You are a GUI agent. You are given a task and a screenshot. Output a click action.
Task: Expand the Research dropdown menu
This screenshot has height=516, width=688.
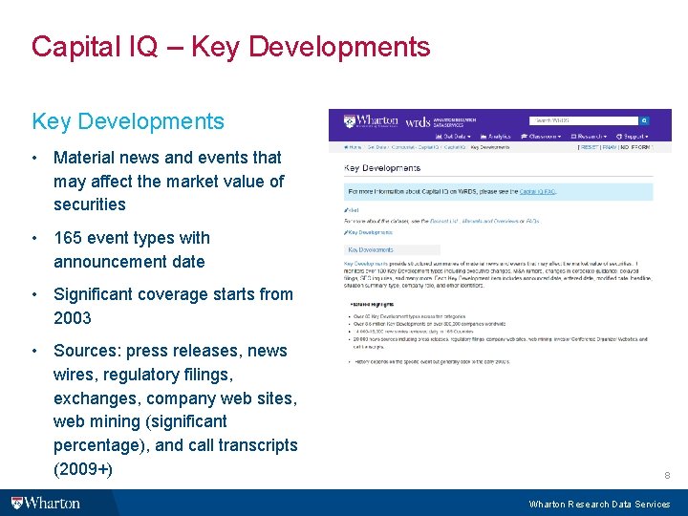point(589,137)
